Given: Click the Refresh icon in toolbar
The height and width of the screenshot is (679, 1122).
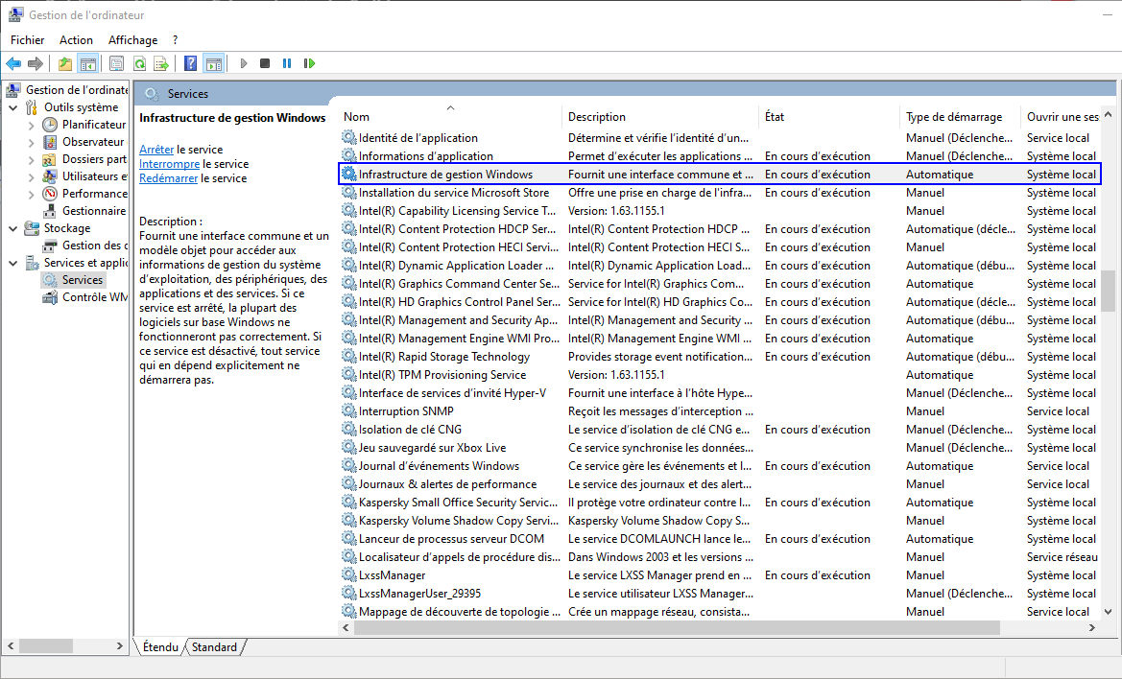Looking at the screenshot, I should (139, 63).
